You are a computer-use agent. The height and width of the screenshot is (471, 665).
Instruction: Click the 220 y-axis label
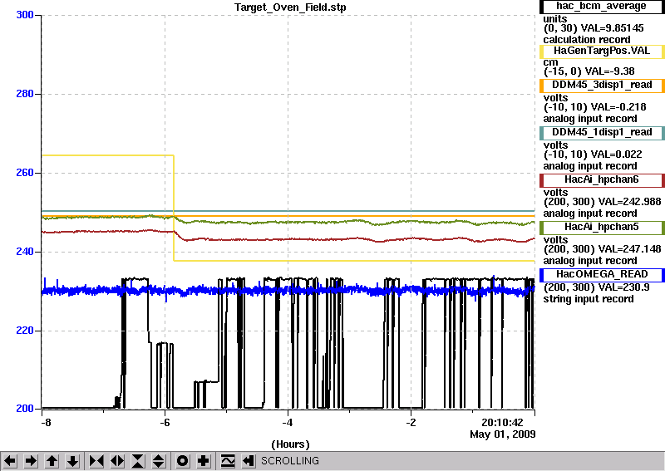click(x=25, y=331)
